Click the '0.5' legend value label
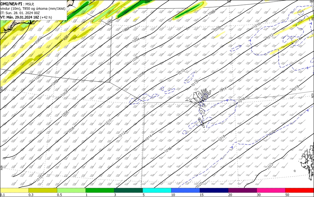This screenshot has height=197, width=314. [x=59, y=195]
